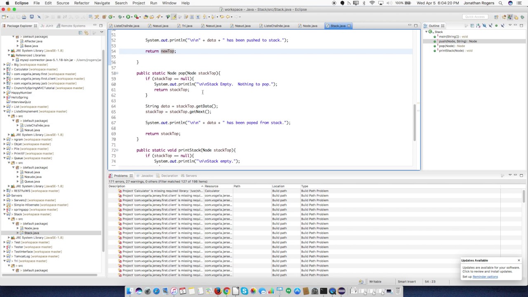
Task: Open the Project menu
Action: 139,3
